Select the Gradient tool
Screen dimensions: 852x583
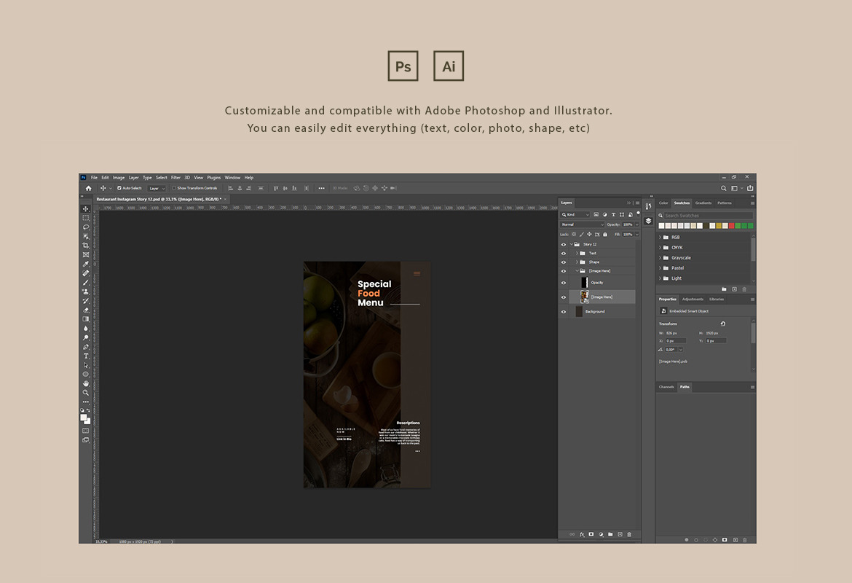(x=86, y=319)
